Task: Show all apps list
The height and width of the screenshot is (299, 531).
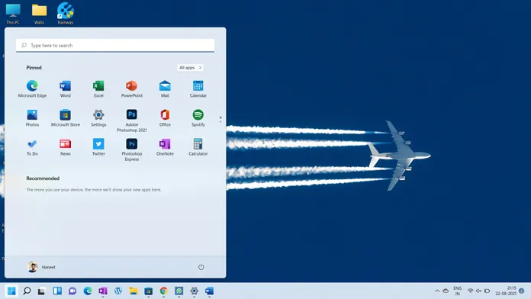Action: pos(190,68)
